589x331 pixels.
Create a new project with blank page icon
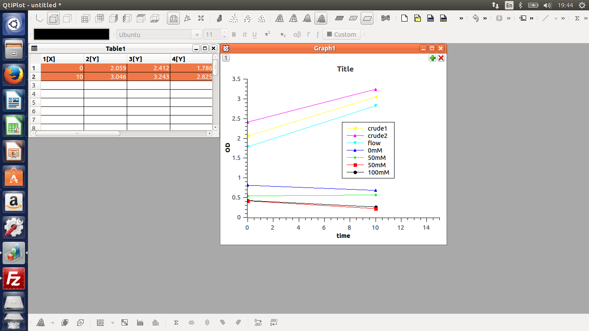click(x=404, y=19)
